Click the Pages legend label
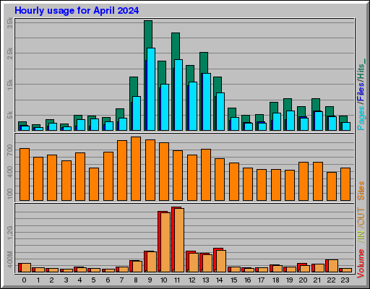This screenshot has height=289, width=370. (361, 118)
